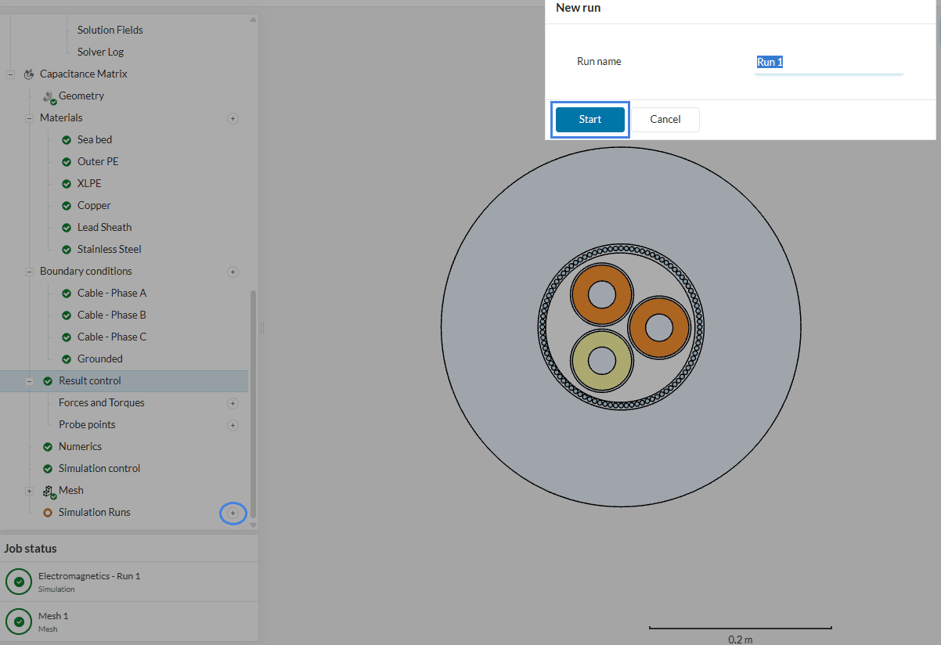Click the Mesh icon in tree
This screenshot has width=941, height=645.
[x=49, y=491]
